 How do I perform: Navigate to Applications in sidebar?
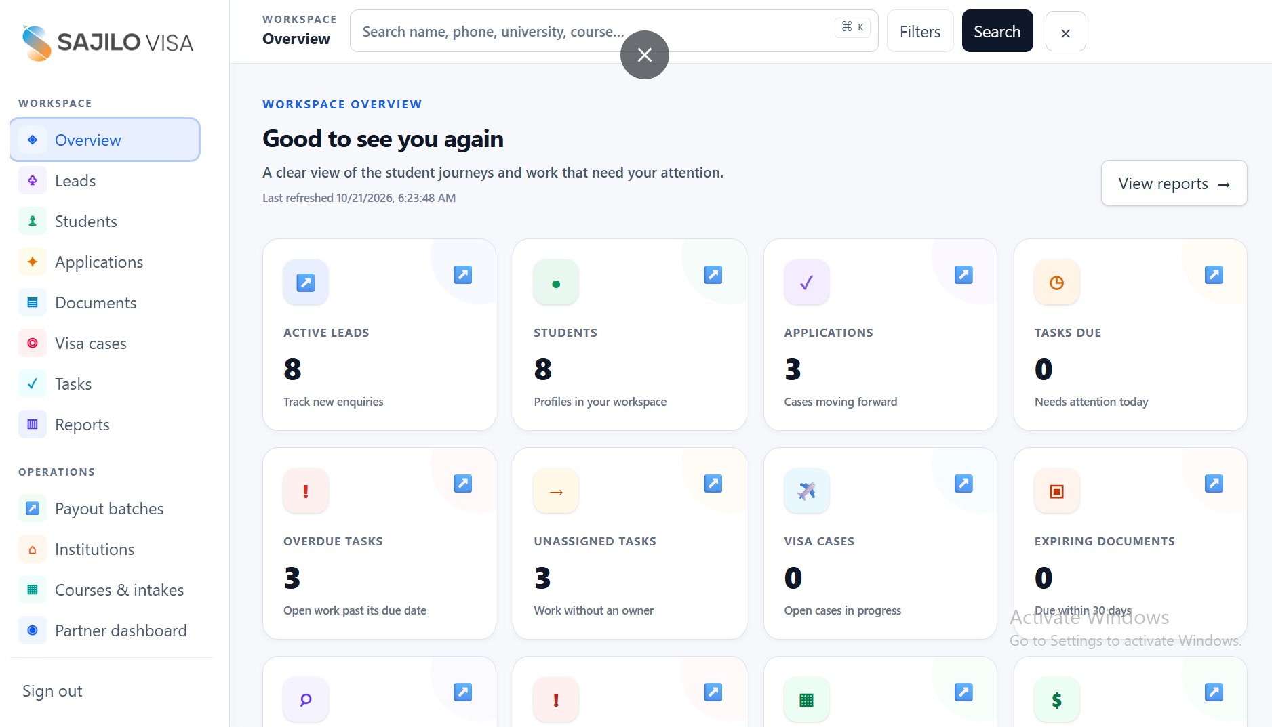click(x=105, y=262)
